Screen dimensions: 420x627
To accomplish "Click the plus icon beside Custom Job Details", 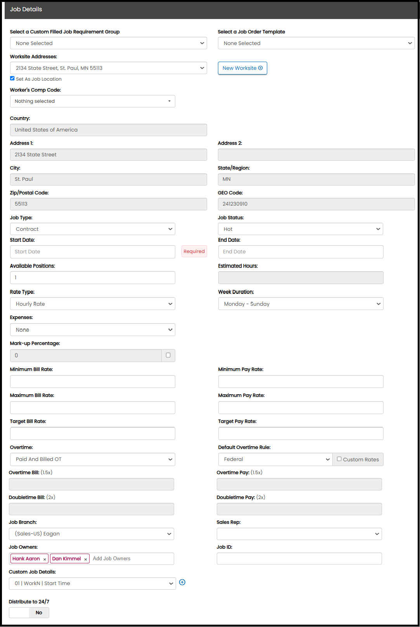I will (x=182, y=582).
